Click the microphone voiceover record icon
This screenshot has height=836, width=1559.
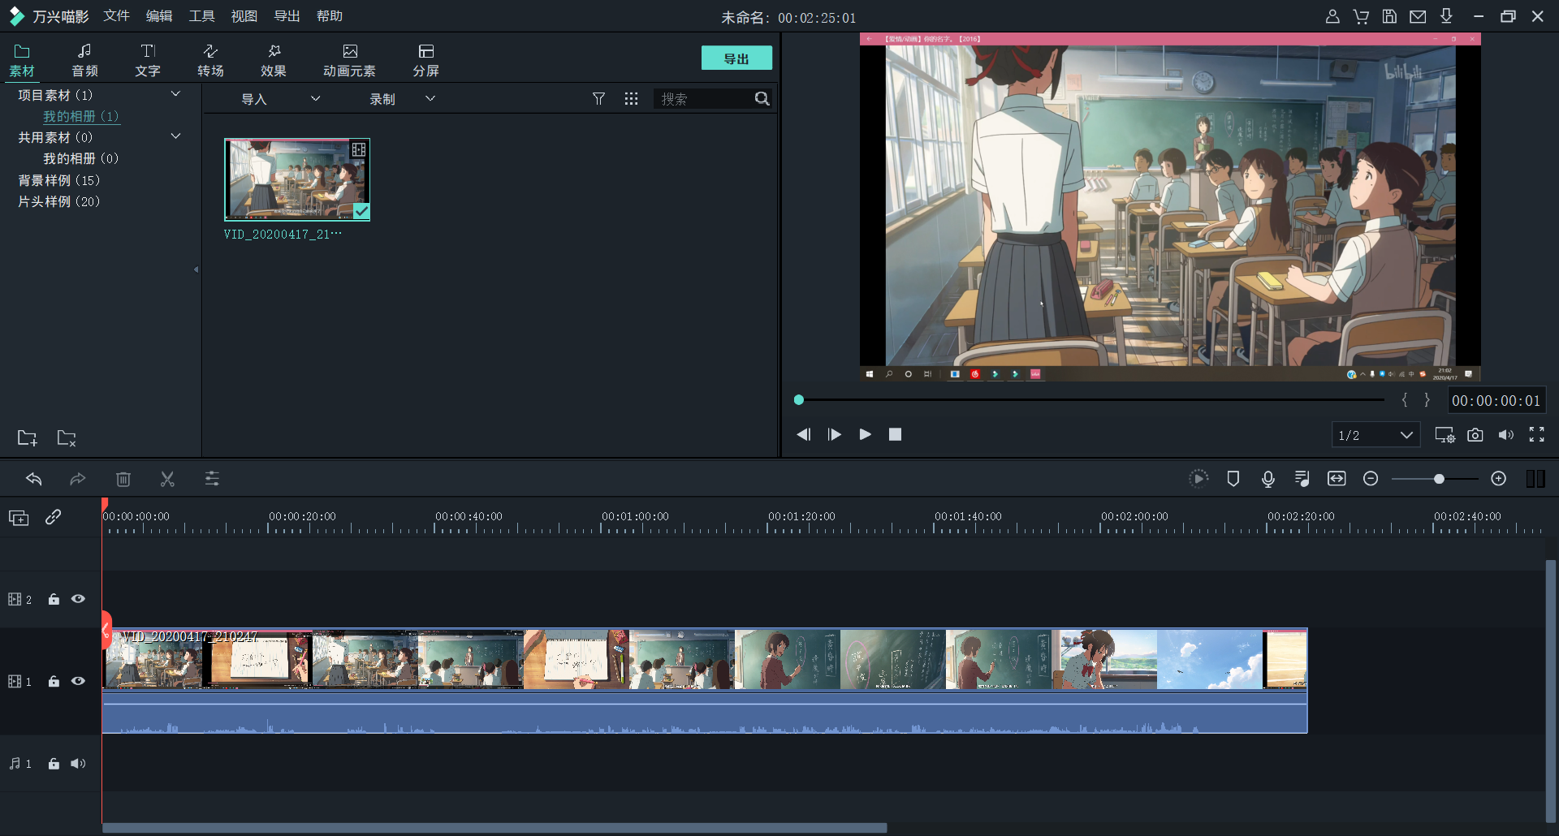[1267, 479]
